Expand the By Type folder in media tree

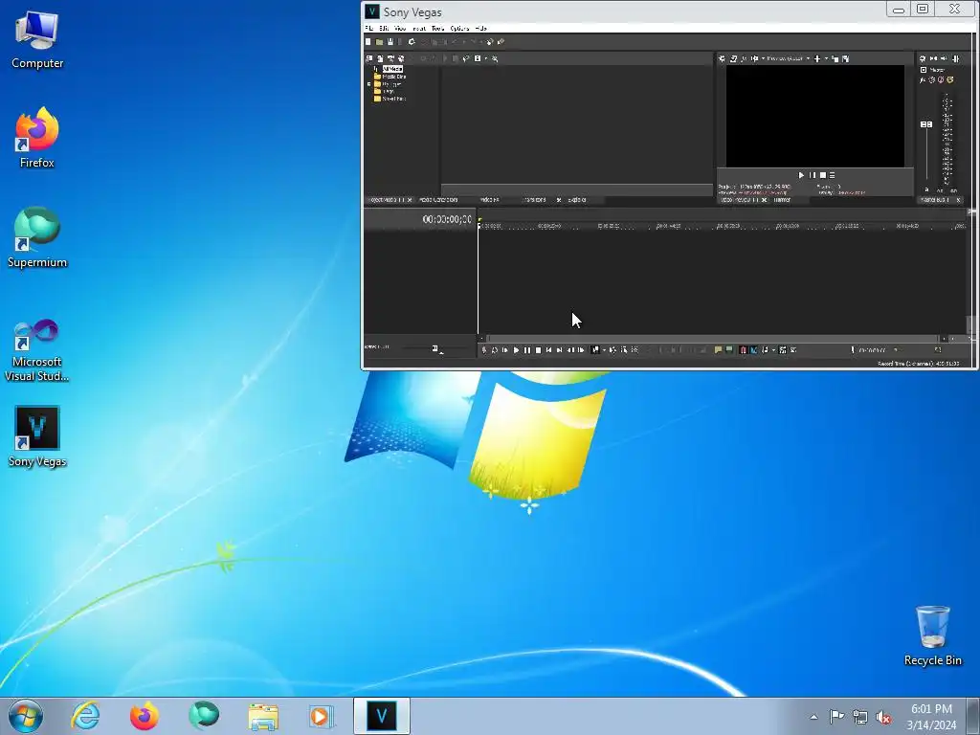point(368,84)
